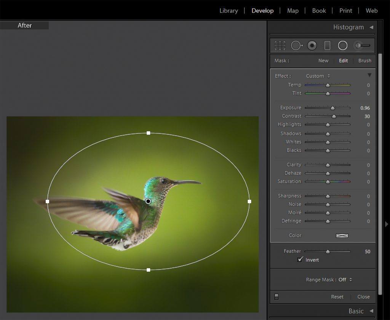Switch mask mode to Brush
The width and height of the screenshot is (390, 320).
tap(364, 60)
